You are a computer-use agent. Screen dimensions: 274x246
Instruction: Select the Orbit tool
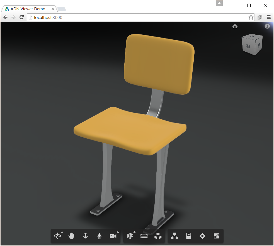tap(58, 236)
